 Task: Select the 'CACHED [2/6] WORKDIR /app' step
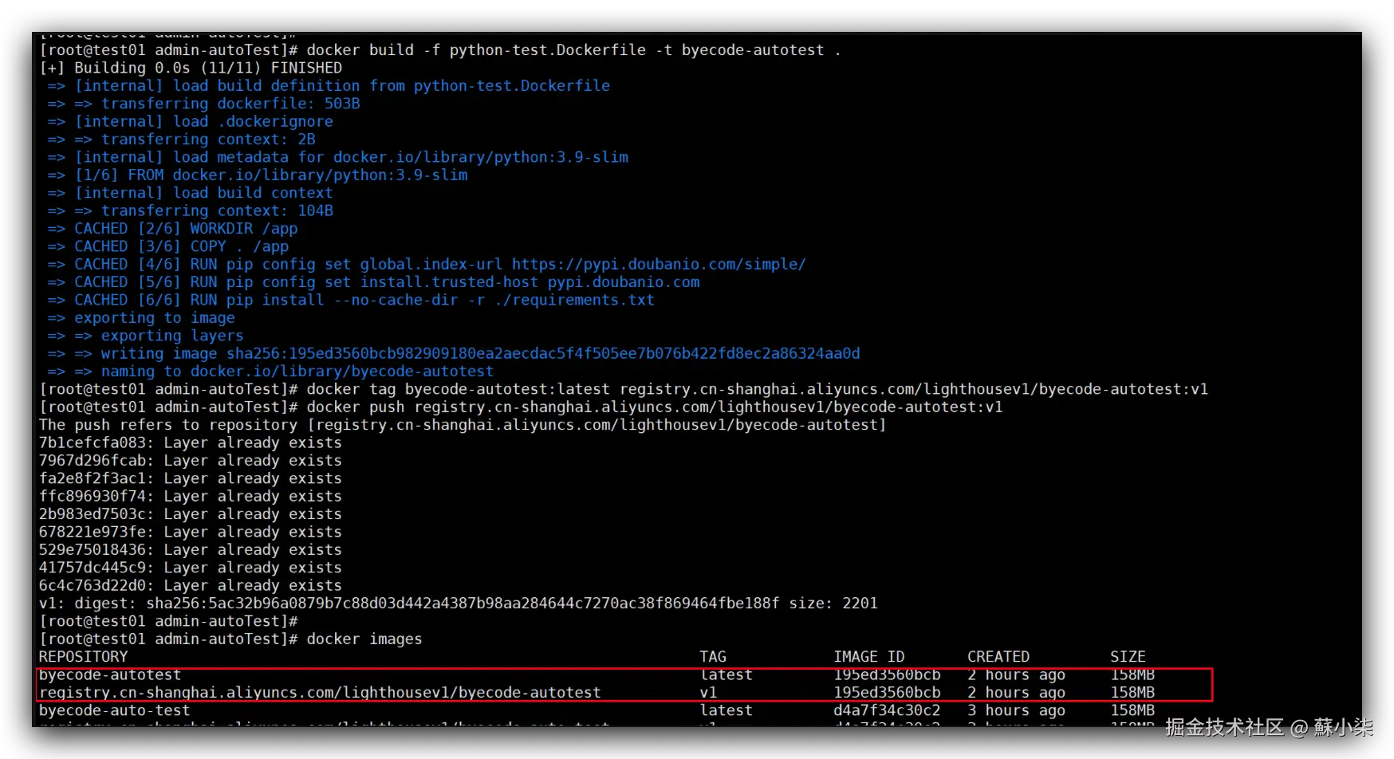click(x=172, y=229)
